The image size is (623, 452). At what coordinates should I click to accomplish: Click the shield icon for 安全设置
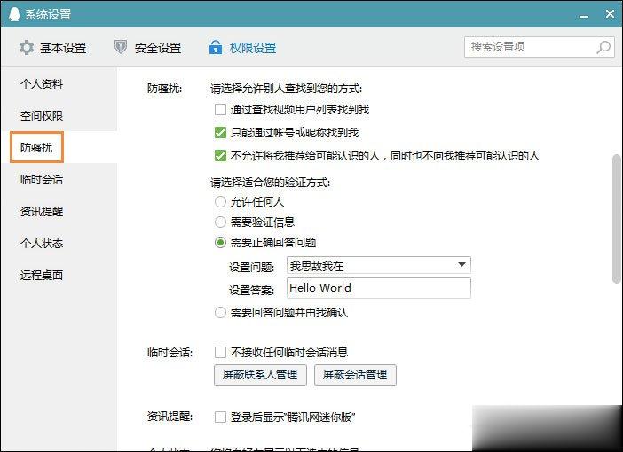click(121, 47)
